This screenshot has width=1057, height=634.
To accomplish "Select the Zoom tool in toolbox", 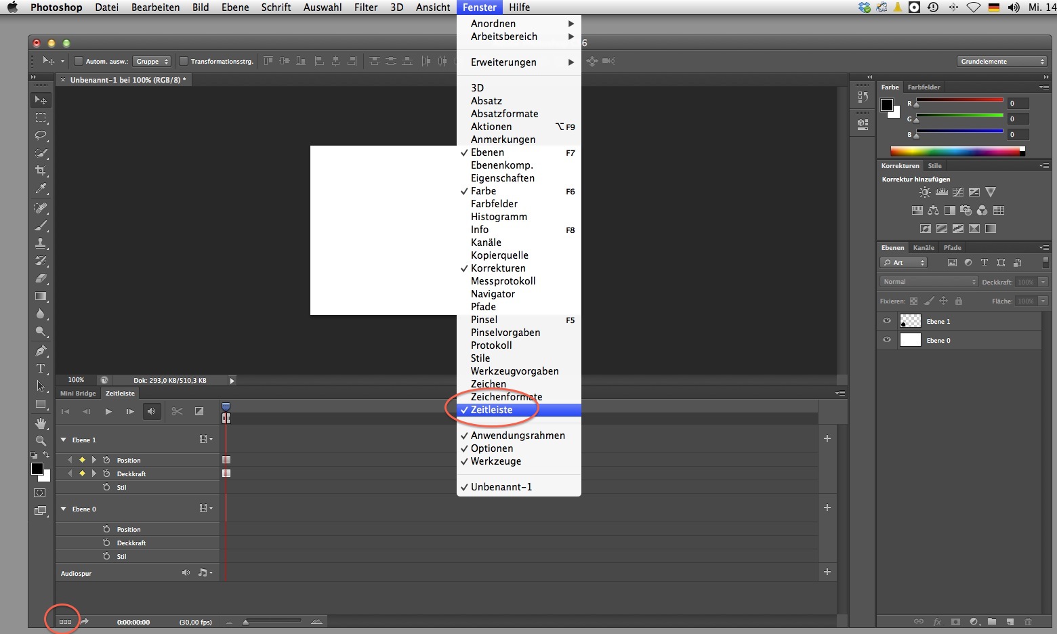I will [41, 441].
